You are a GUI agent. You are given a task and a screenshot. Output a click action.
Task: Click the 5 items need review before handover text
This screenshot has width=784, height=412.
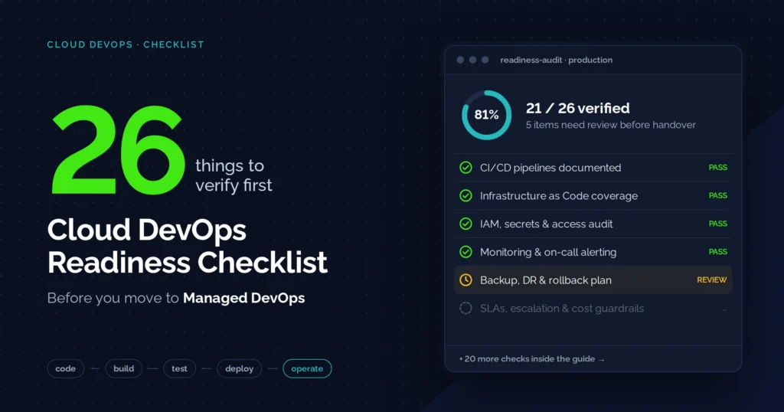click(610, 125)
